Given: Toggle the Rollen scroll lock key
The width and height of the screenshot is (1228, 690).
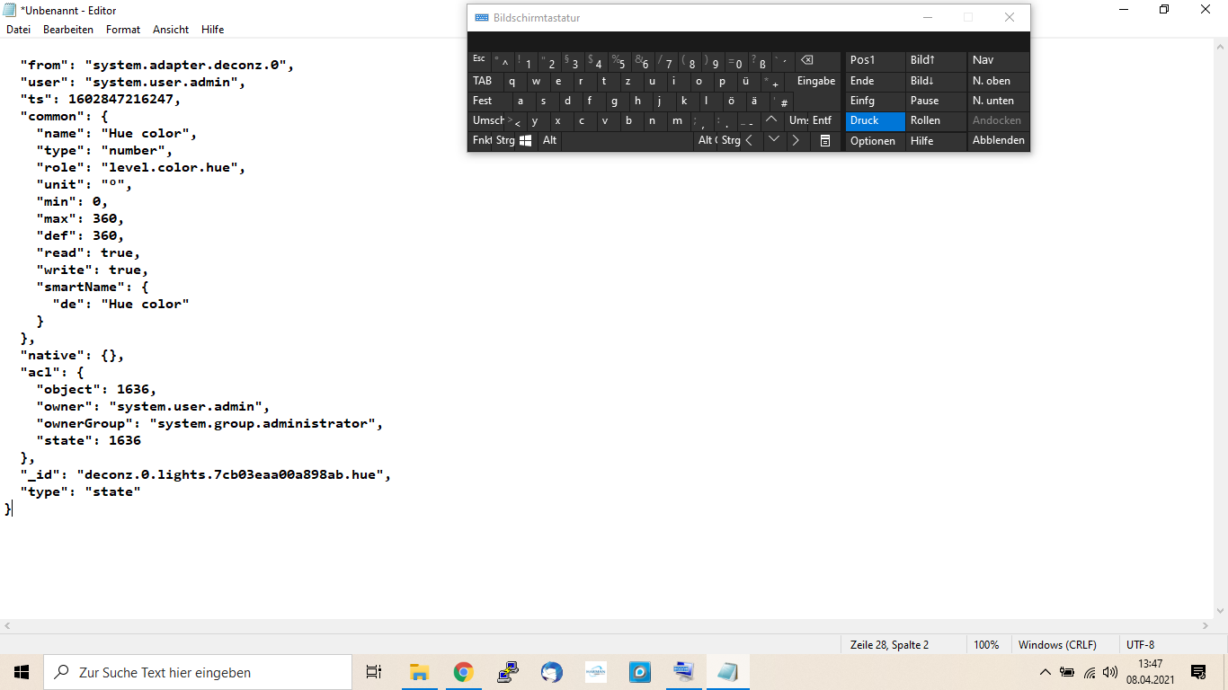Looking at the screenshot, I should 936,120.
